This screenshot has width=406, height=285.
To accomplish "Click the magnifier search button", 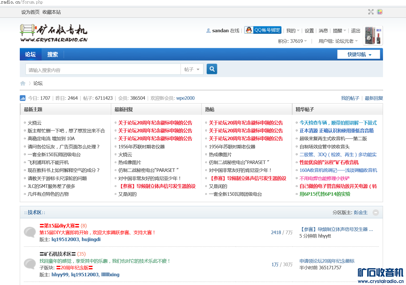I will [x=212, y=69].
